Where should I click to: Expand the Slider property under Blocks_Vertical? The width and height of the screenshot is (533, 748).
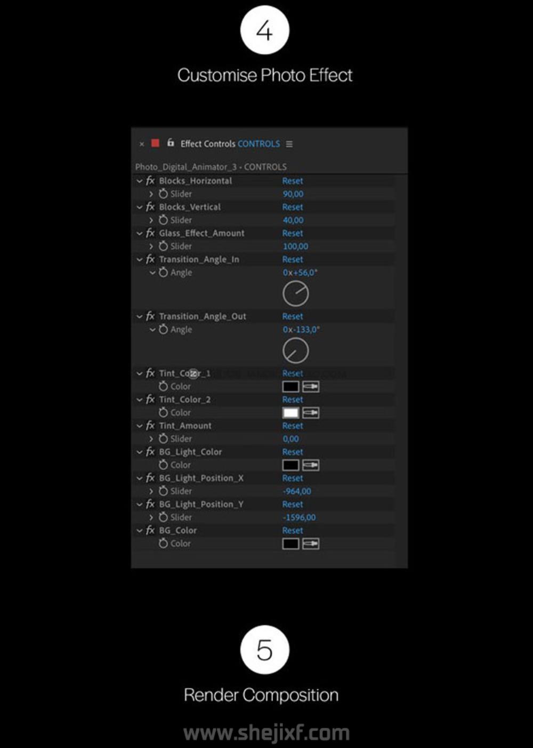[x=151, y=220]
